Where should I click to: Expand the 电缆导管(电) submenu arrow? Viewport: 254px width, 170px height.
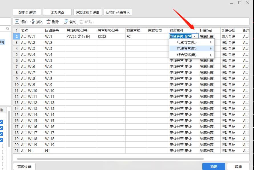pos(211,49)
